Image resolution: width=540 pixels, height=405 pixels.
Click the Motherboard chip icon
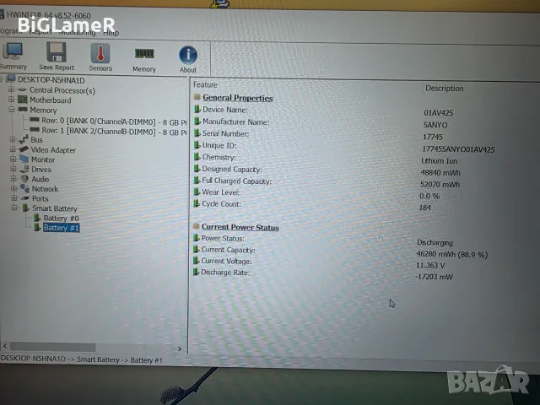coord(23,100)
